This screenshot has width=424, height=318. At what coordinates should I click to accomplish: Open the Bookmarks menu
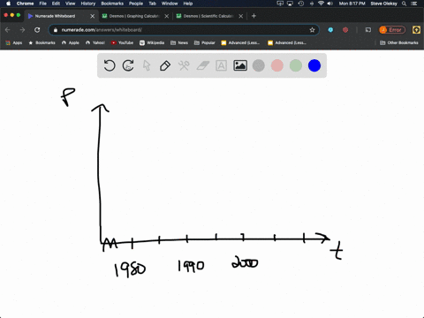pyautogui.click(x=112, y=4)
